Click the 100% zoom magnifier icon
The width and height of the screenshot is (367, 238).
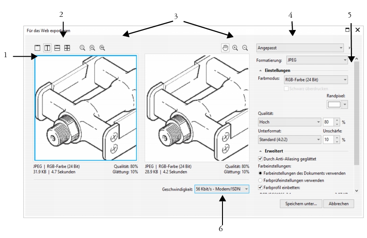click(x=102, y=48)
